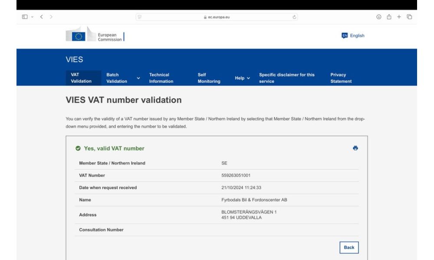This screenshot has height=260, width=434.
Task: Show the tab overview icon
Action: coord(409,17)
